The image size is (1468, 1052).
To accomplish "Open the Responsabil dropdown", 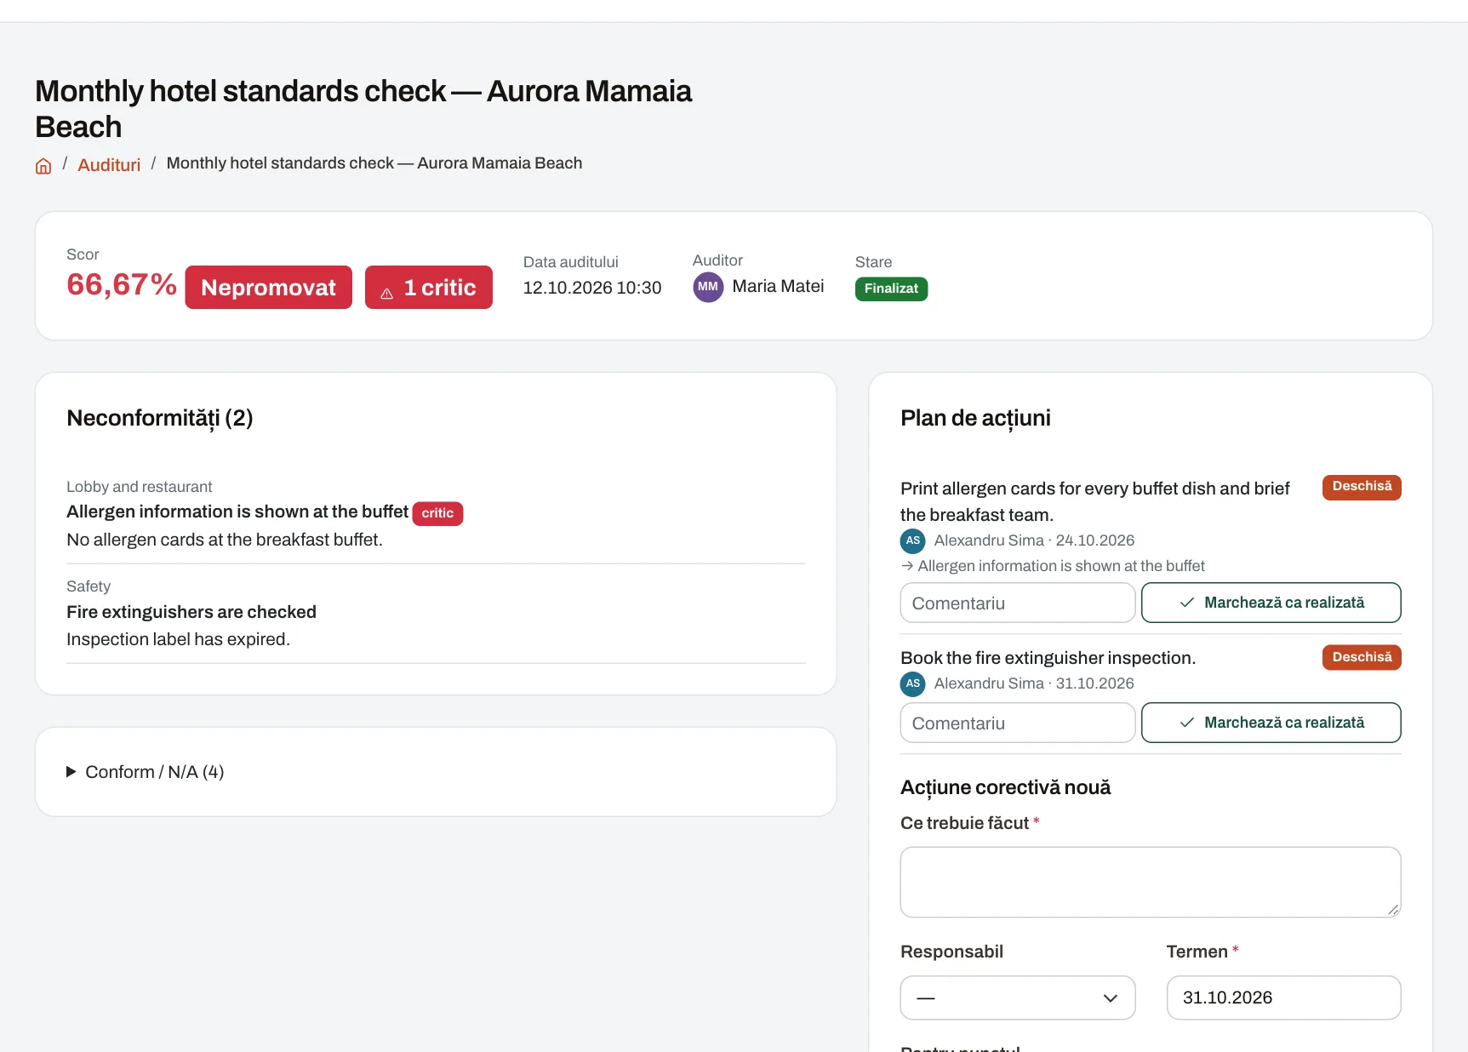I will coord(1018,998).
